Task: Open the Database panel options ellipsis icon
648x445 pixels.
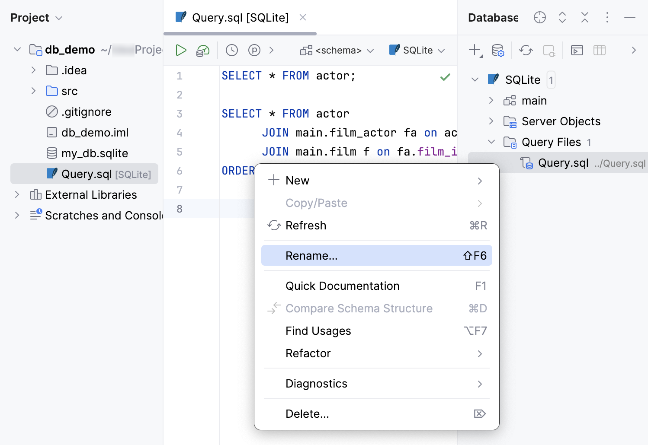Action: [x=607, y=17]
